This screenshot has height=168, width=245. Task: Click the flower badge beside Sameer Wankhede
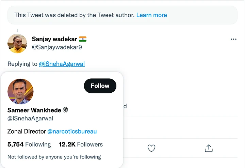pos(65,110)
